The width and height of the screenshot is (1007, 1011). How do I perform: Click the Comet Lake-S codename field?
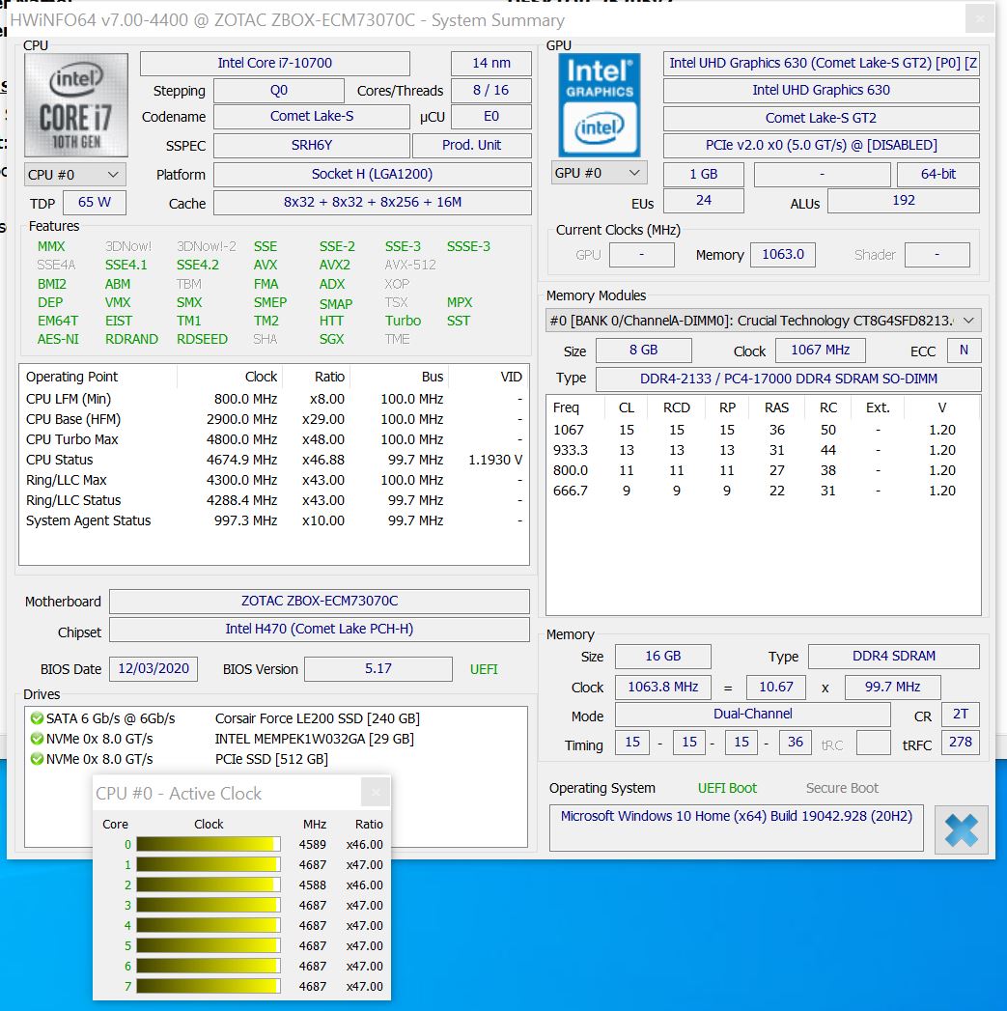coord(312,117)
